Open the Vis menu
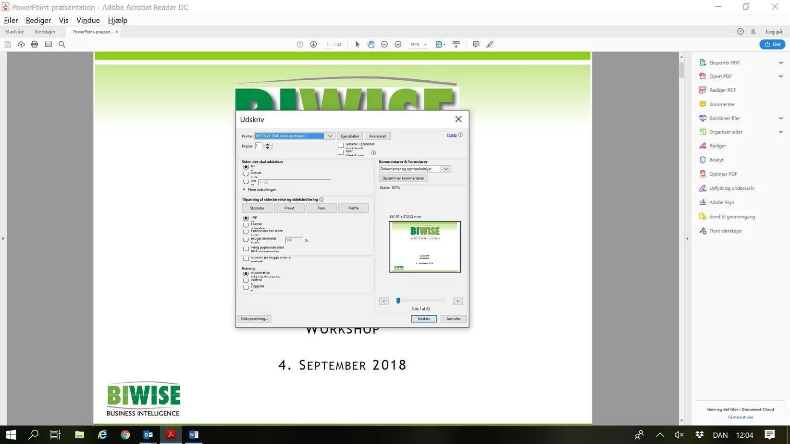The width and height of the screenshot is (790, 444). pos(63,20)
